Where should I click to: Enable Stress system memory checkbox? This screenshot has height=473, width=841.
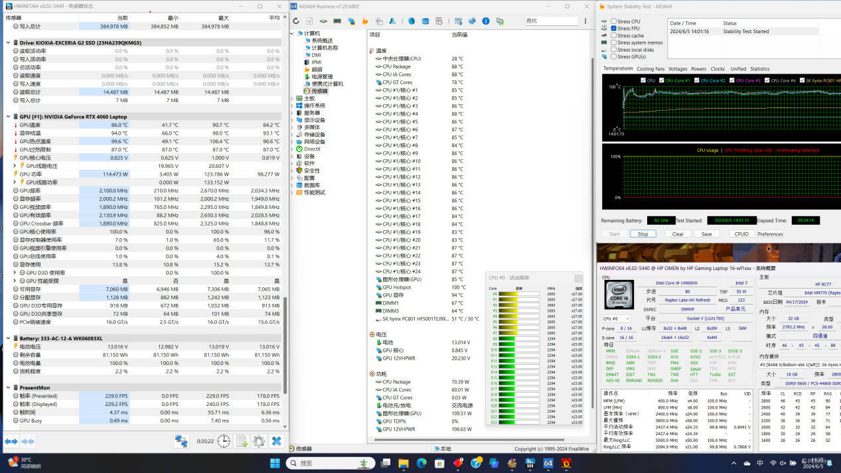click(x=614, y=42)
